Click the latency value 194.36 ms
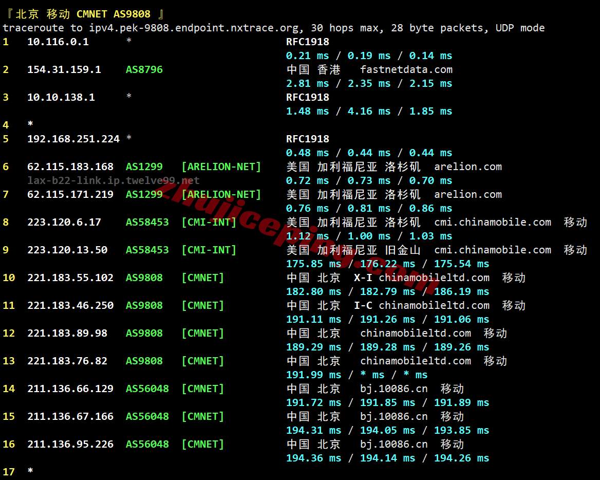 click(x=314, y=458)
